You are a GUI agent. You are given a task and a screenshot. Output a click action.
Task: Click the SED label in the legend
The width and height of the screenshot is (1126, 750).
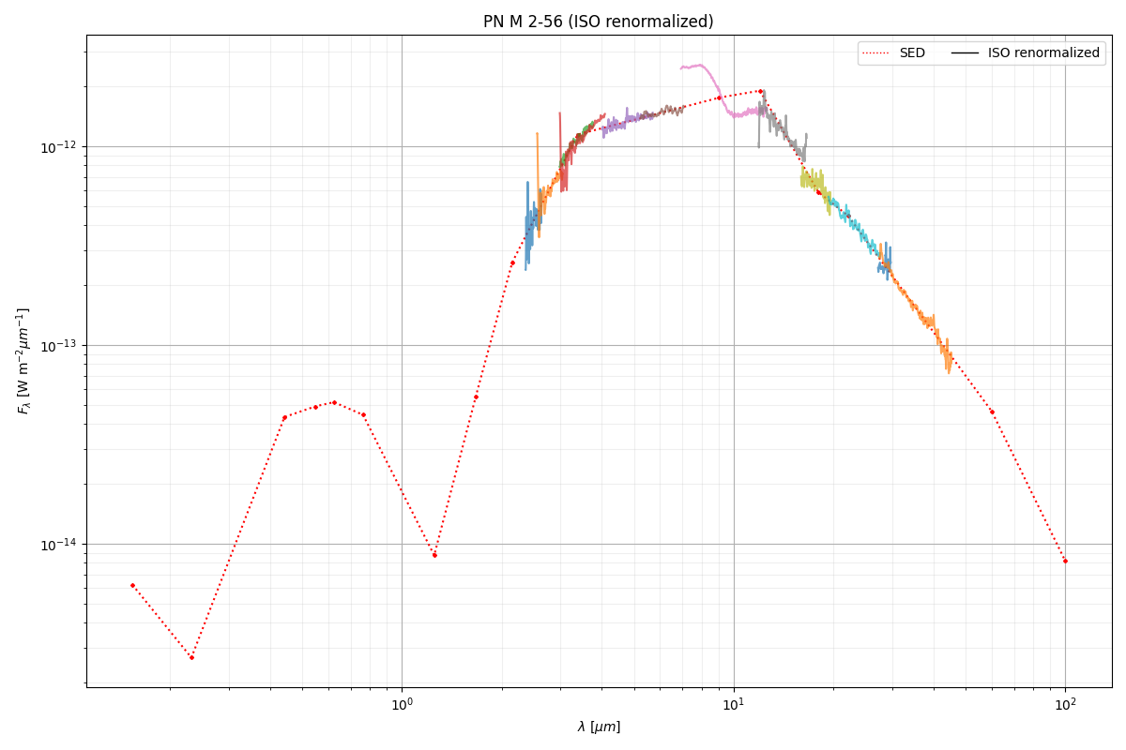(911, 53)
